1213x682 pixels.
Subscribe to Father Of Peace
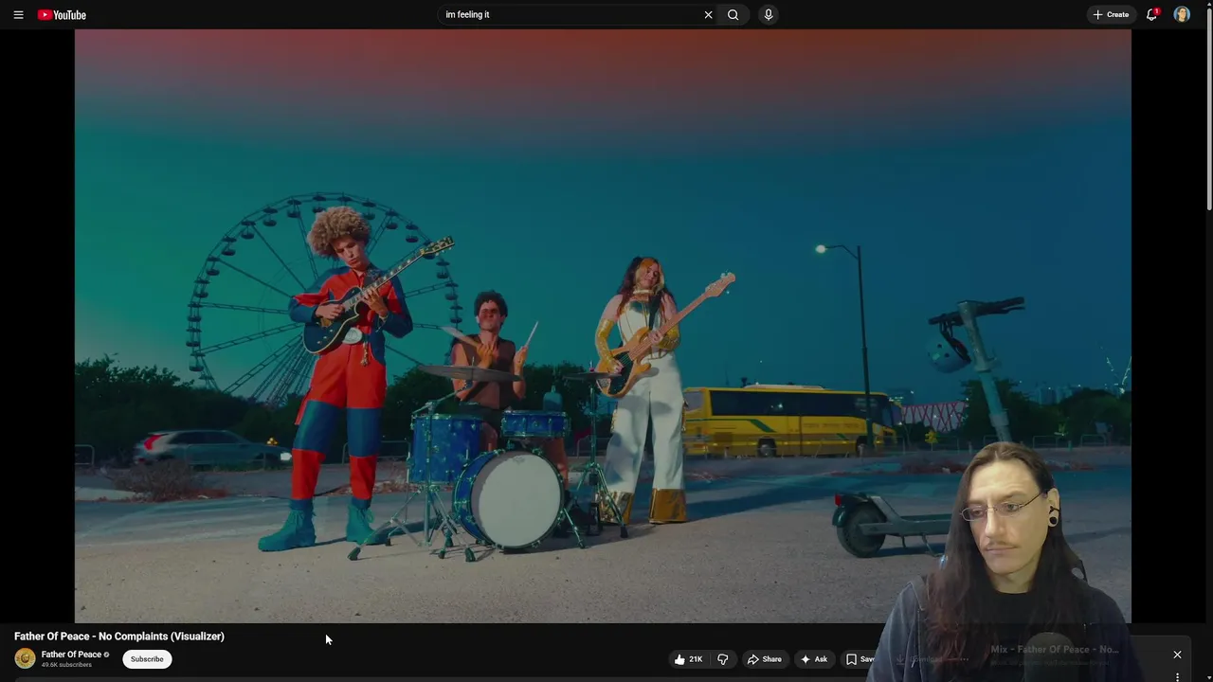point(147,659)
